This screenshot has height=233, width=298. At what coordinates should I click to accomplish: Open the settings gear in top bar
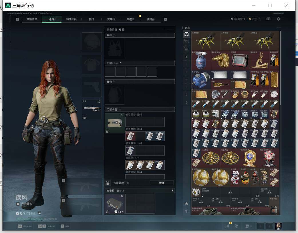279,19
